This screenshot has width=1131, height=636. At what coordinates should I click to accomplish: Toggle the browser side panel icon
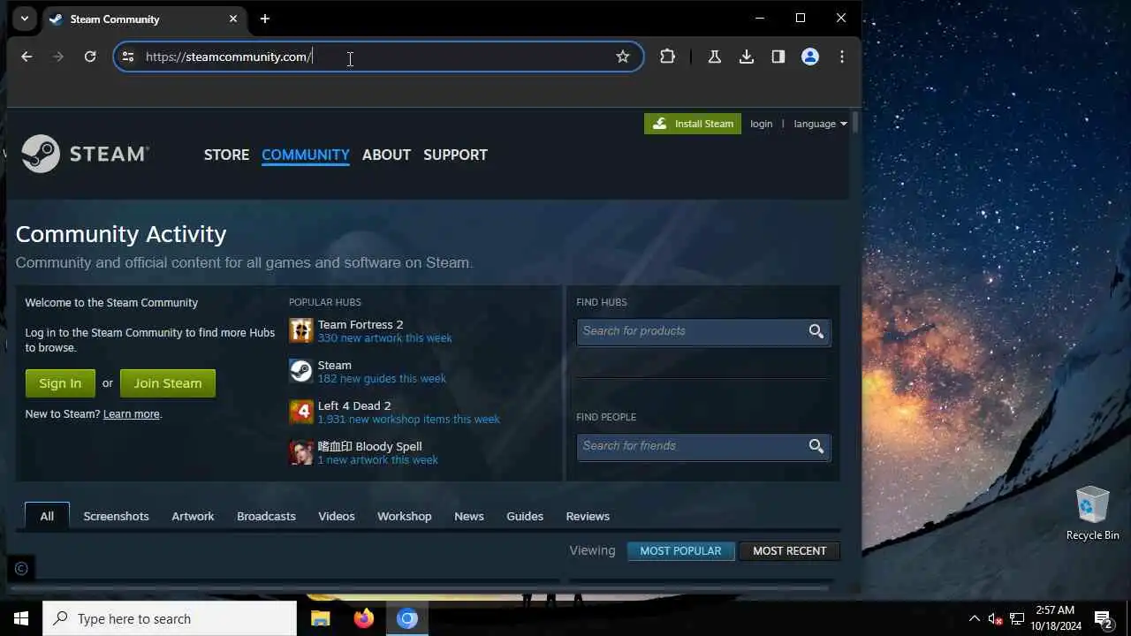tap(778, 57)
